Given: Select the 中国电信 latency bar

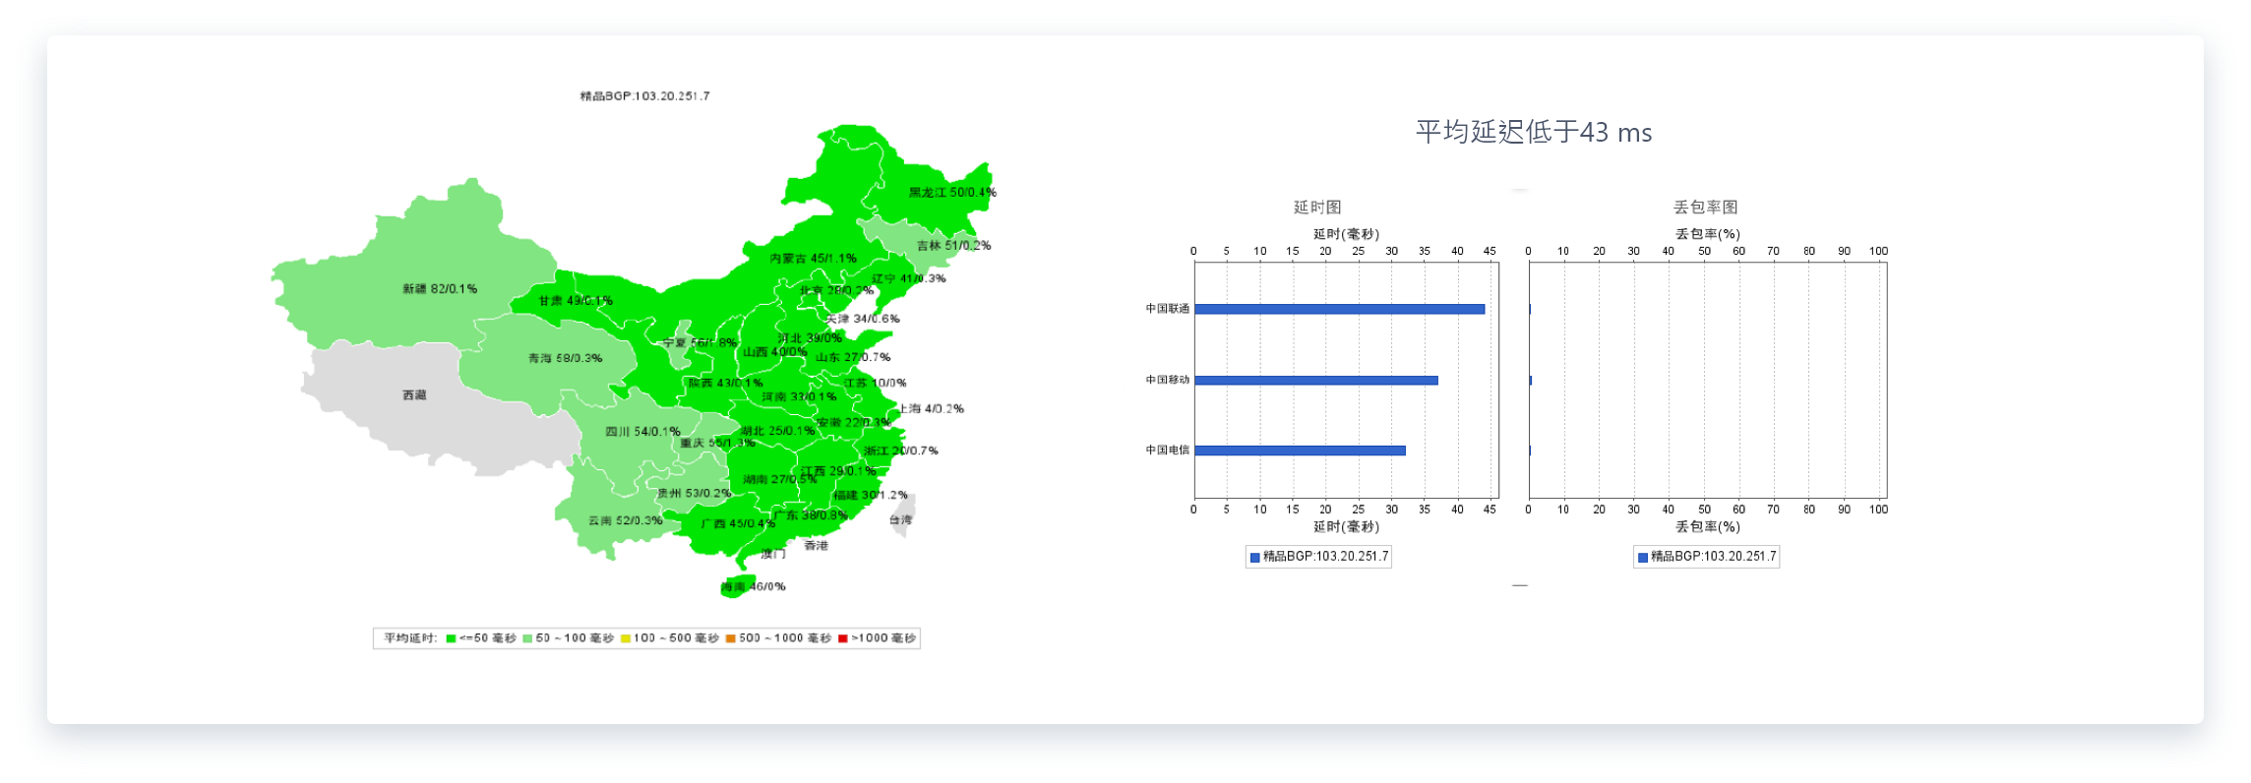Looking at the screenshot, I should [x=1300, y=451].
